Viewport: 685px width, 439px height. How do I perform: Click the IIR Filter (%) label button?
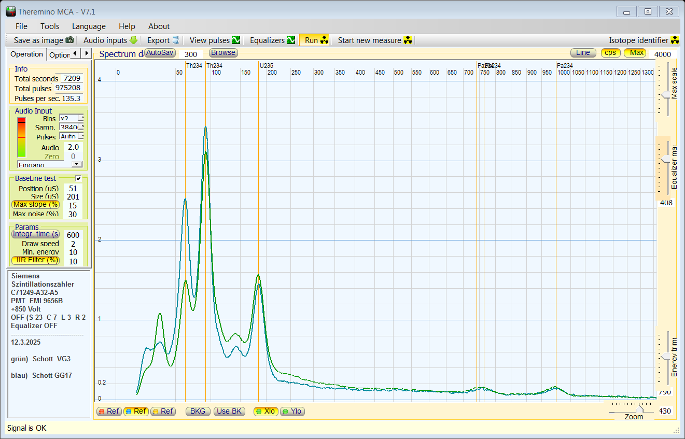pos(36,260)
